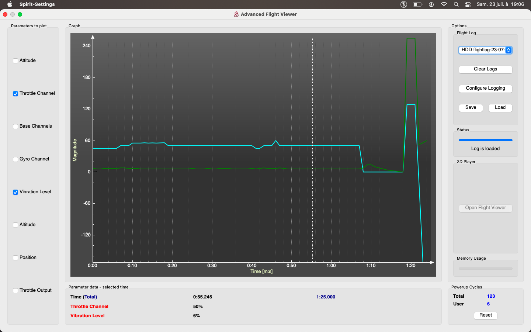Reset the powerup cycles counter
Viewport: 531px width, 332px height.
(485, 315)
